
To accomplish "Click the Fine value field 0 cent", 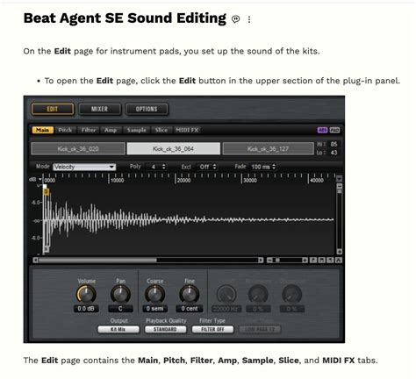I will click(190, 309).
